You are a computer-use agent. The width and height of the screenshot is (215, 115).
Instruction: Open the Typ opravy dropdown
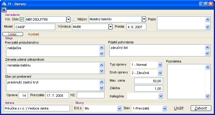160,65
